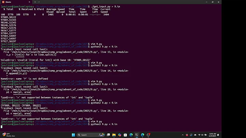Open the volume tray icon
This screenshot has height=138, width=246.
tap(202, 135)
